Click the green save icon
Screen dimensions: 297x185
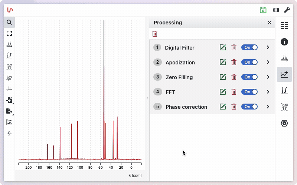tap(263, 10)
